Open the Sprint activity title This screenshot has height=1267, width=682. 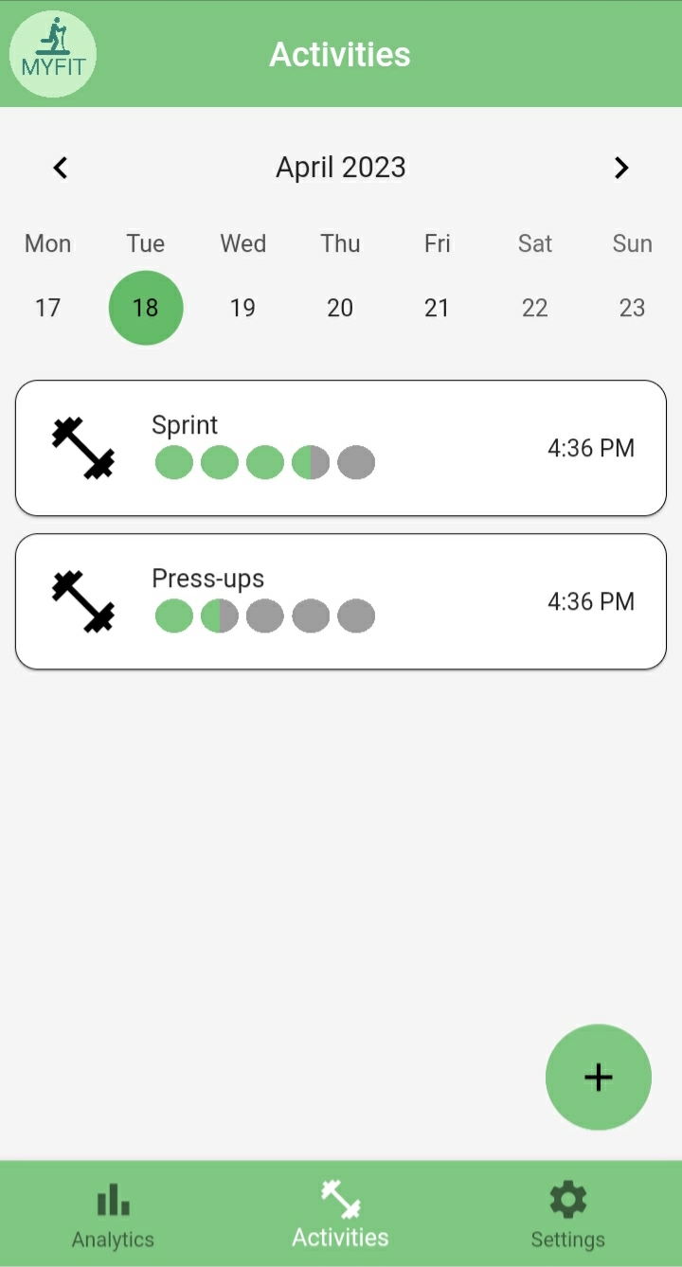(185, 425)
